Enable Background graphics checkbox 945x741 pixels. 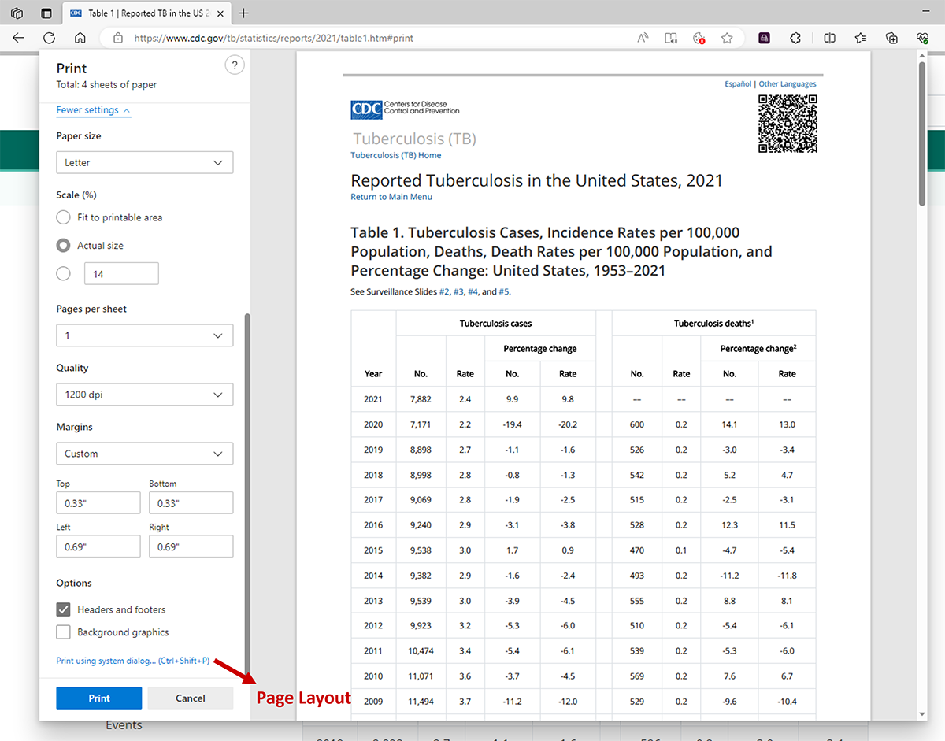(64, 632)
